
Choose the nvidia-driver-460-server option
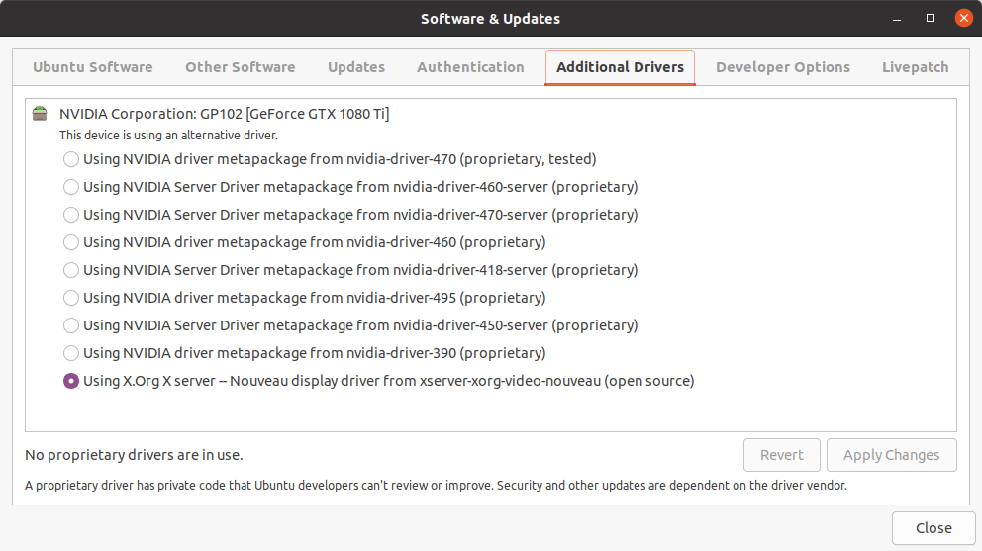71,187
